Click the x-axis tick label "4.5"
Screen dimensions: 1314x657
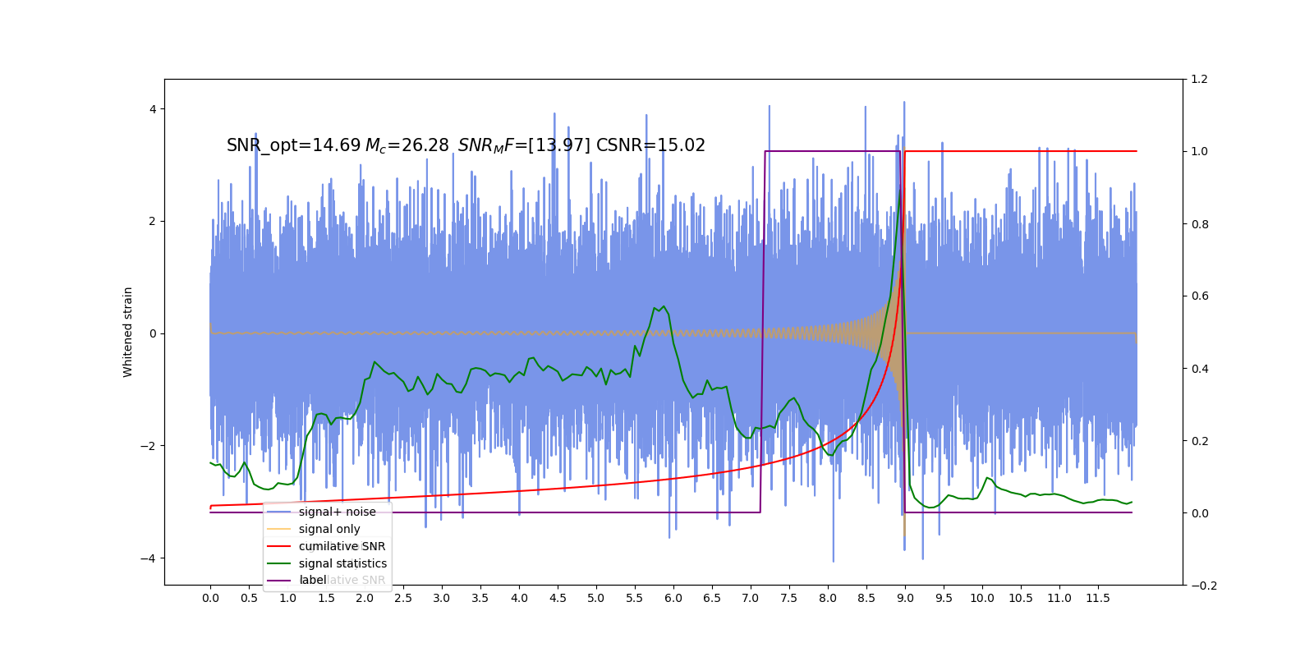558,598
